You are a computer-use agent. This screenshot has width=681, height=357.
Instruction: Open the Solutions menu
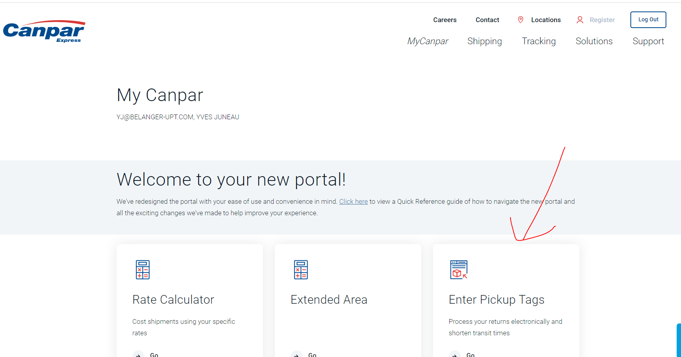pos(594,41)
